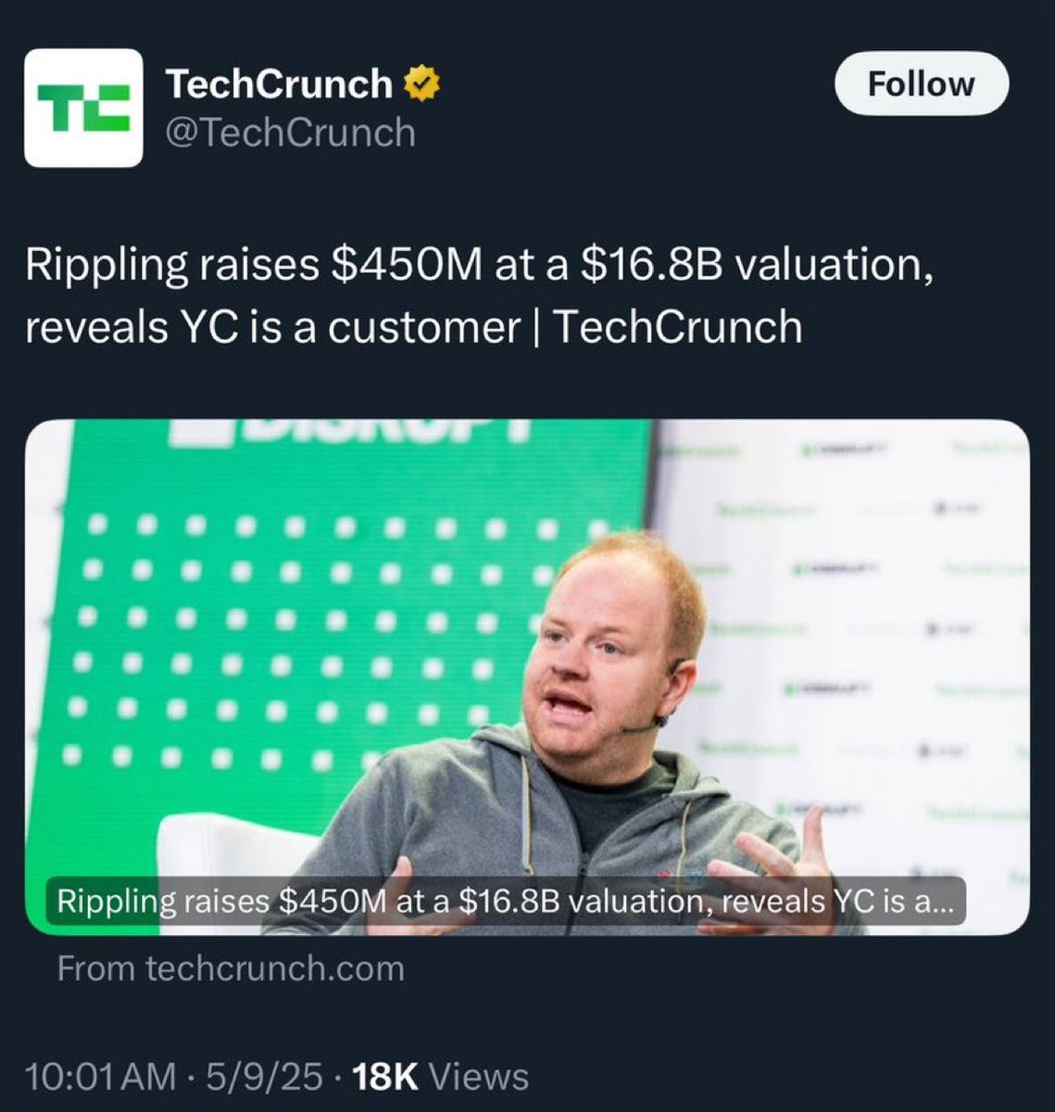View the 18K Views count

coord(441,1077)
